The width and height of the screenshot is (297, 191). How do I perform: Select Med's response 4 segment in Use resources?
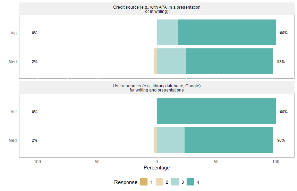pyautogui.click(x=229, y=140)
